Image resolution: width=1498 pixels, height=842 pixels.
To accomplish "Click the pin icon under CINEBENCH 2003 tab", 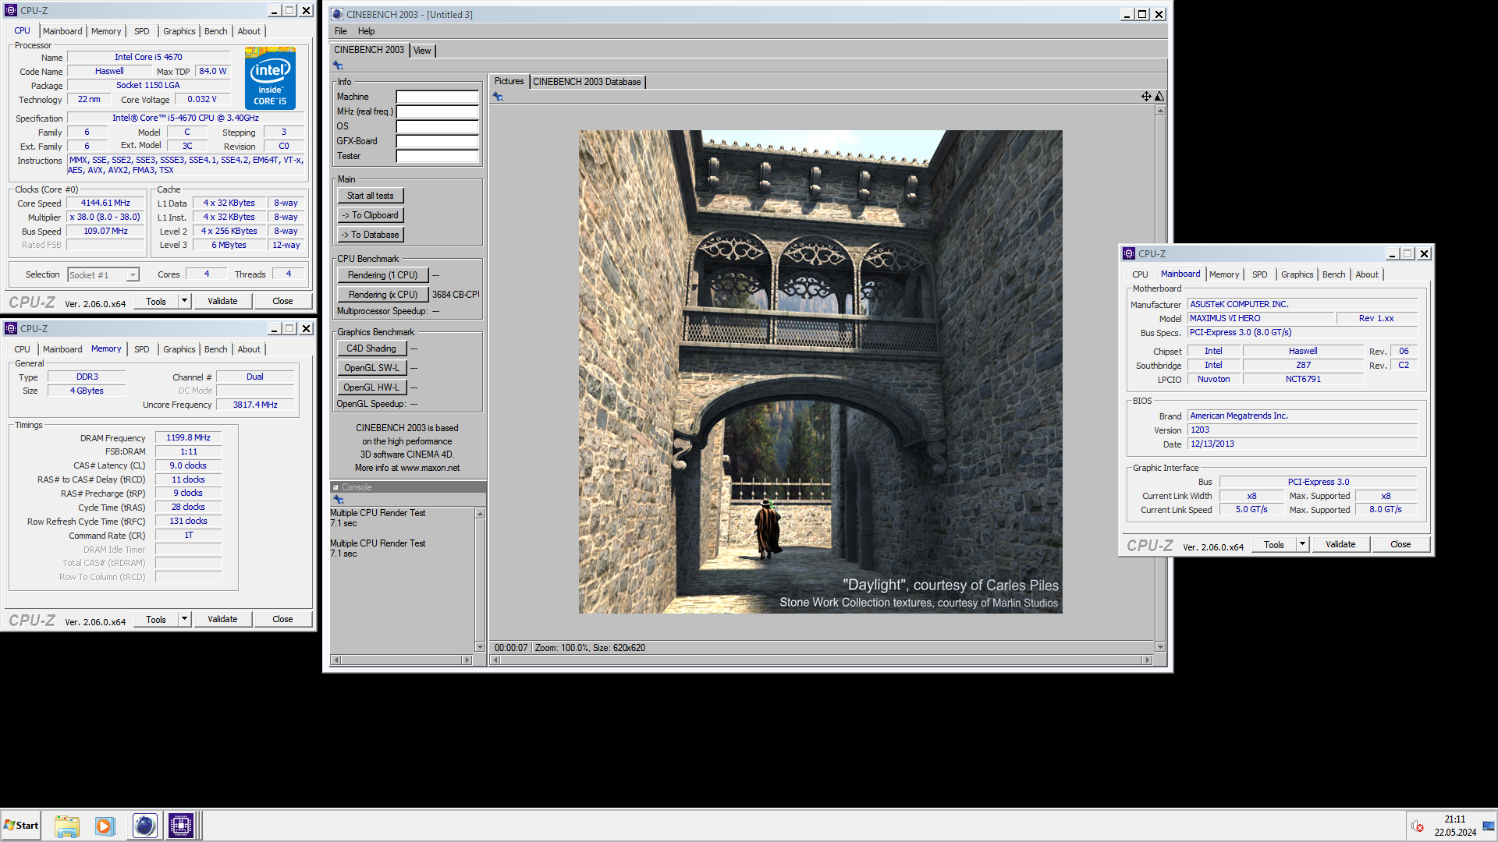I will click(x=338, y=65).
